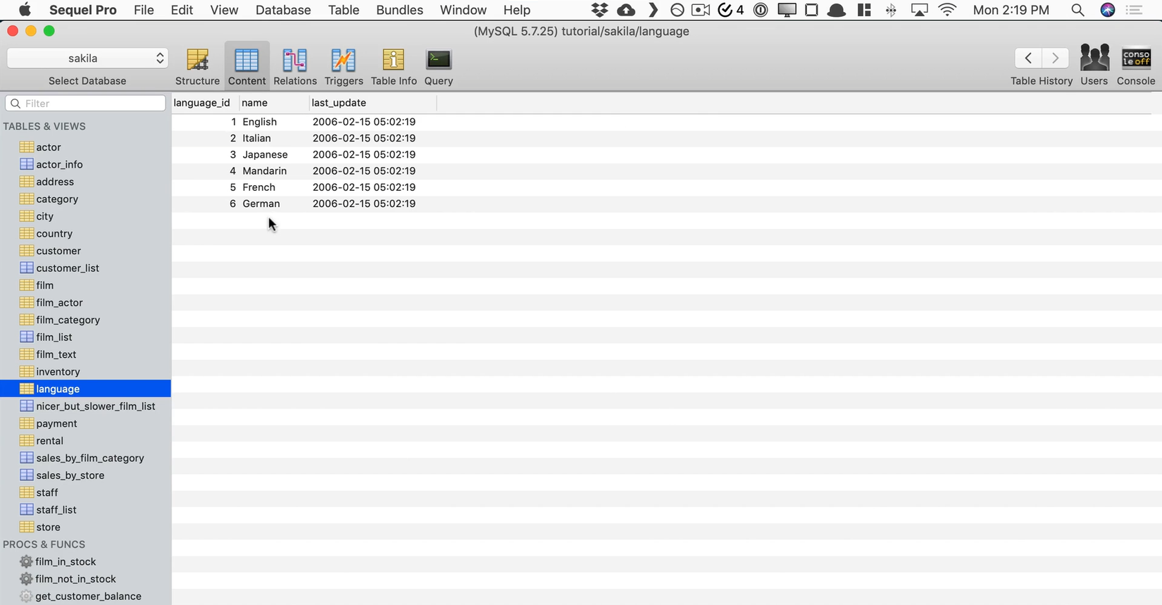Image resolution: width=1162 pixels, height=605 pixels.
Task: Open the Help menu
Action: (x=517, y=10)
